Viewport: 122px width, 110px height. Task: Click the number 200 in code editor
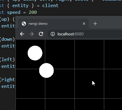tap(33, 12)
